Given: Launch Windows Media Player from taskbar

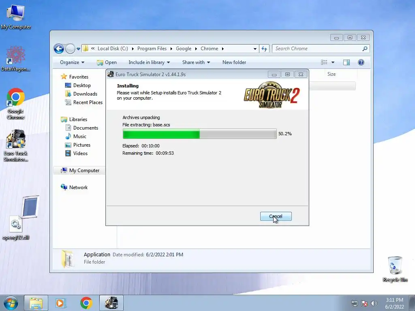Looking at the screenshot, I should pos(60,303).
